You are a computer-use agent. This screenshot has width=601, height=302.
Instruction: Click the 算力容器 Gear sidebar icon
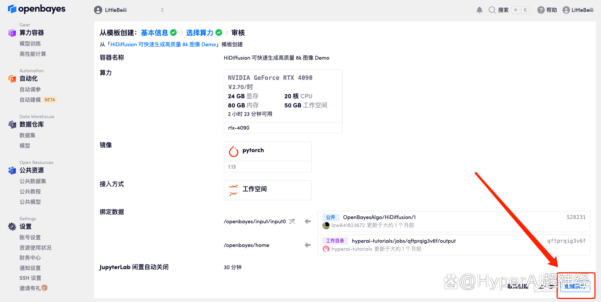[12, 33]
